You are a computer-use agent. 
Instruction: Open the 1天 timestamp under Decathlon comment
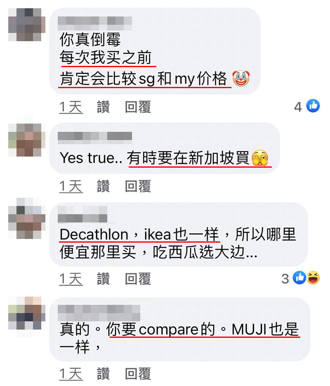[71, 279]
